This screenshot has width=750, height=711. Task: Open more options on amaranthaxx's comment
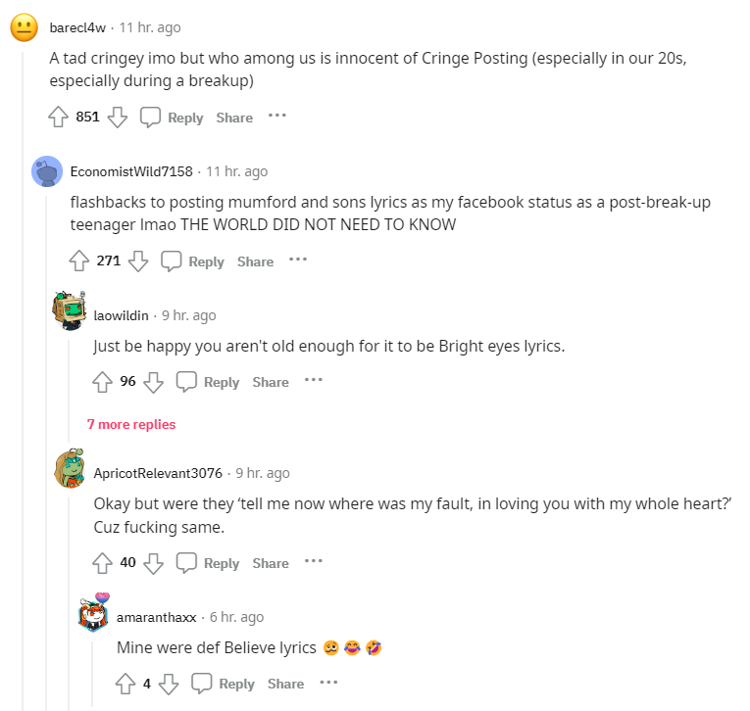point(328,683)
